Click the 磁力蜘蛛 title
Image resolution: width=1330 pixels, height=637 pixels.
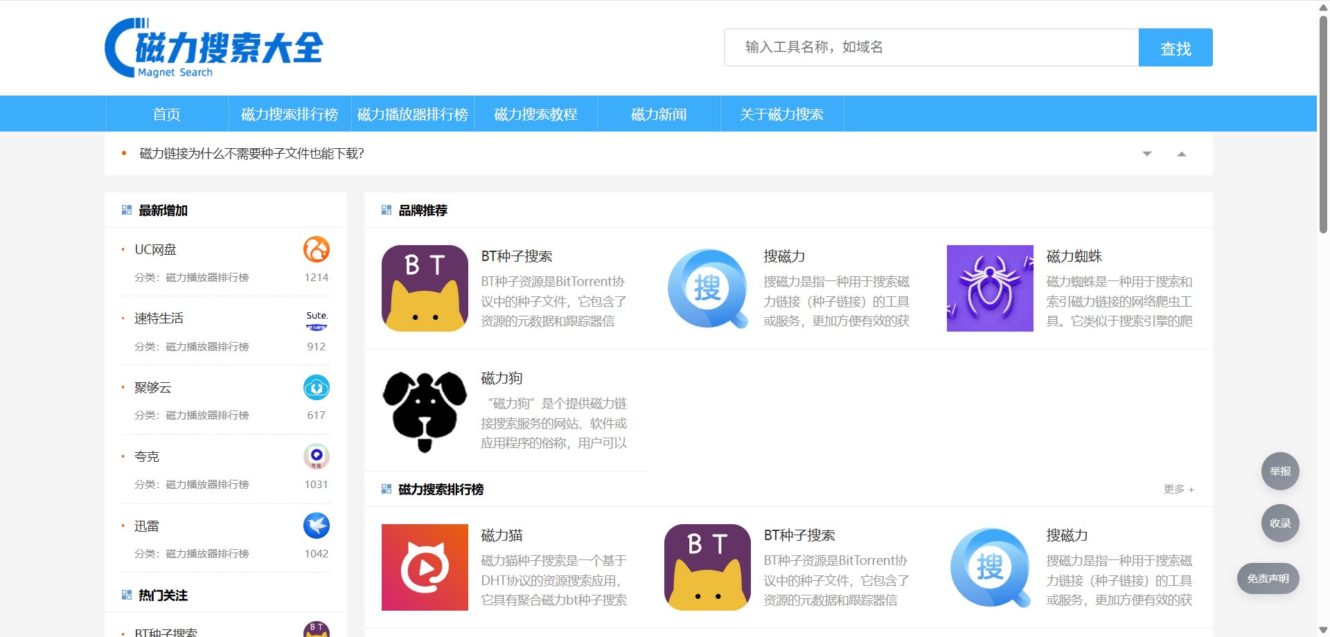pyautogui.click(x=1074, y=256)
